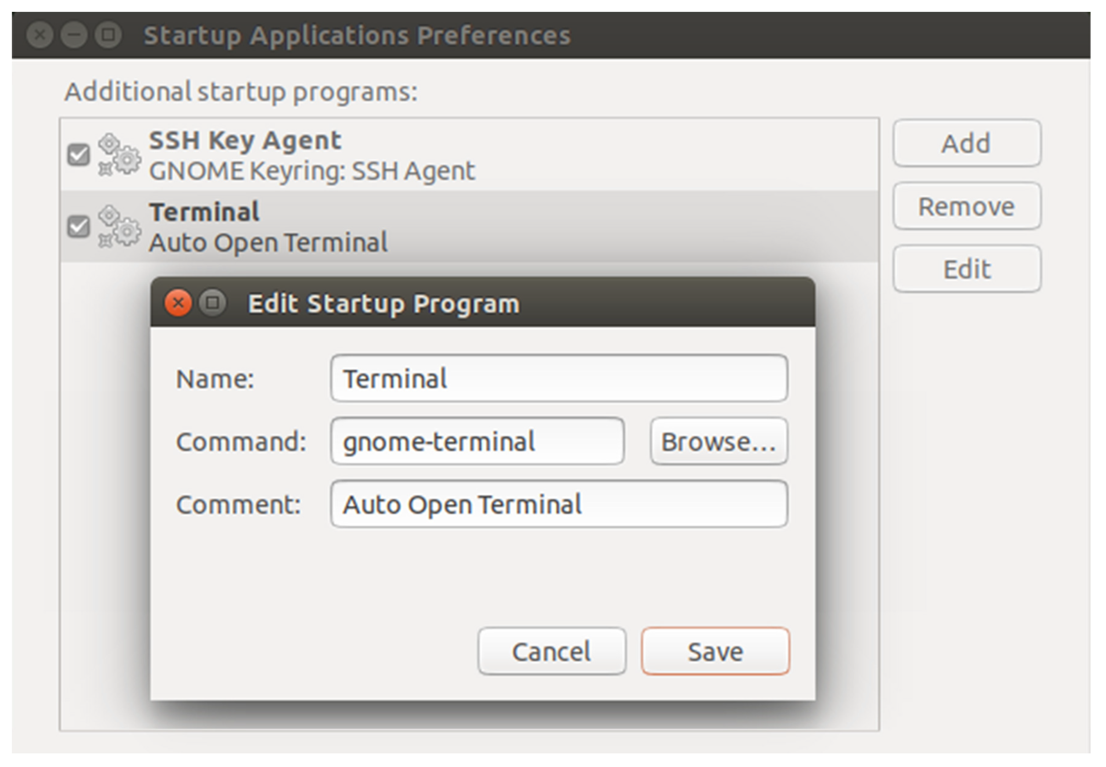The height and width of the screenshot is (767, 1106).
Task: Close the Edit Startup Program dialog
Action: (x=178, y=303)
